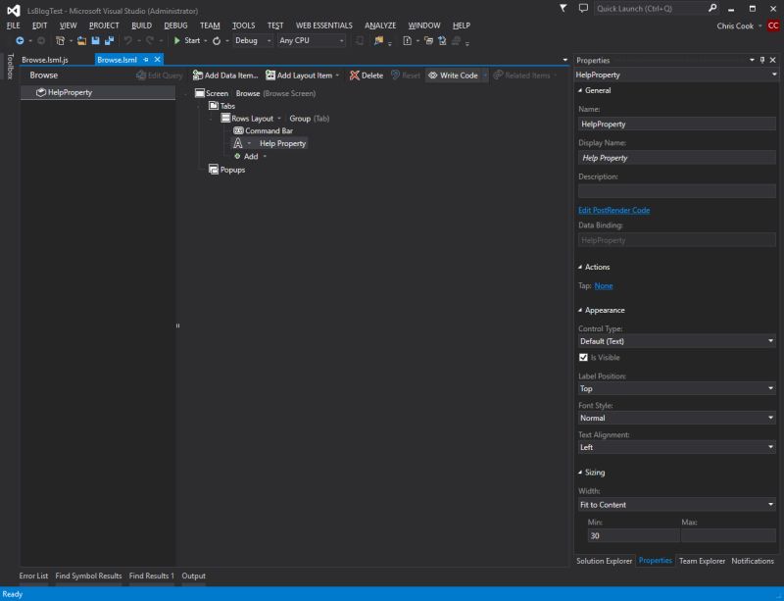Select the Help Property tree node

click(x=282, y=143)
